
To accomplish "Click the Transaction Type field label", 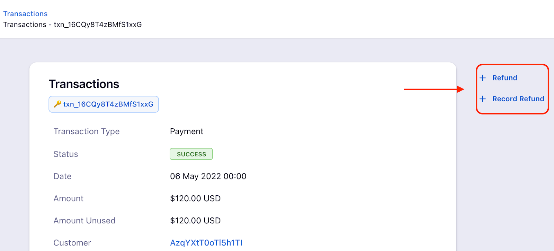I will (x=86, y=131).
